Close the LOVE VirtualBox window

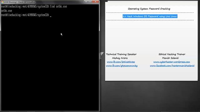coord(95,2)
